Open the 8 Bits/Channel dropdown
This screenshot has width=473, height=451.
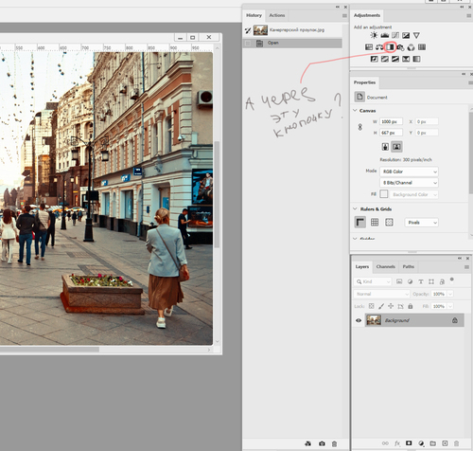coord(409,183)
